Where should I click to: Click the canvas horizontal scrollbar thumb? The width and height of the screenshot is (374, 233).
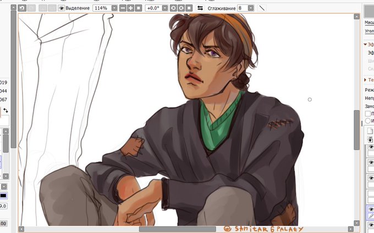(x=178, y=229)
